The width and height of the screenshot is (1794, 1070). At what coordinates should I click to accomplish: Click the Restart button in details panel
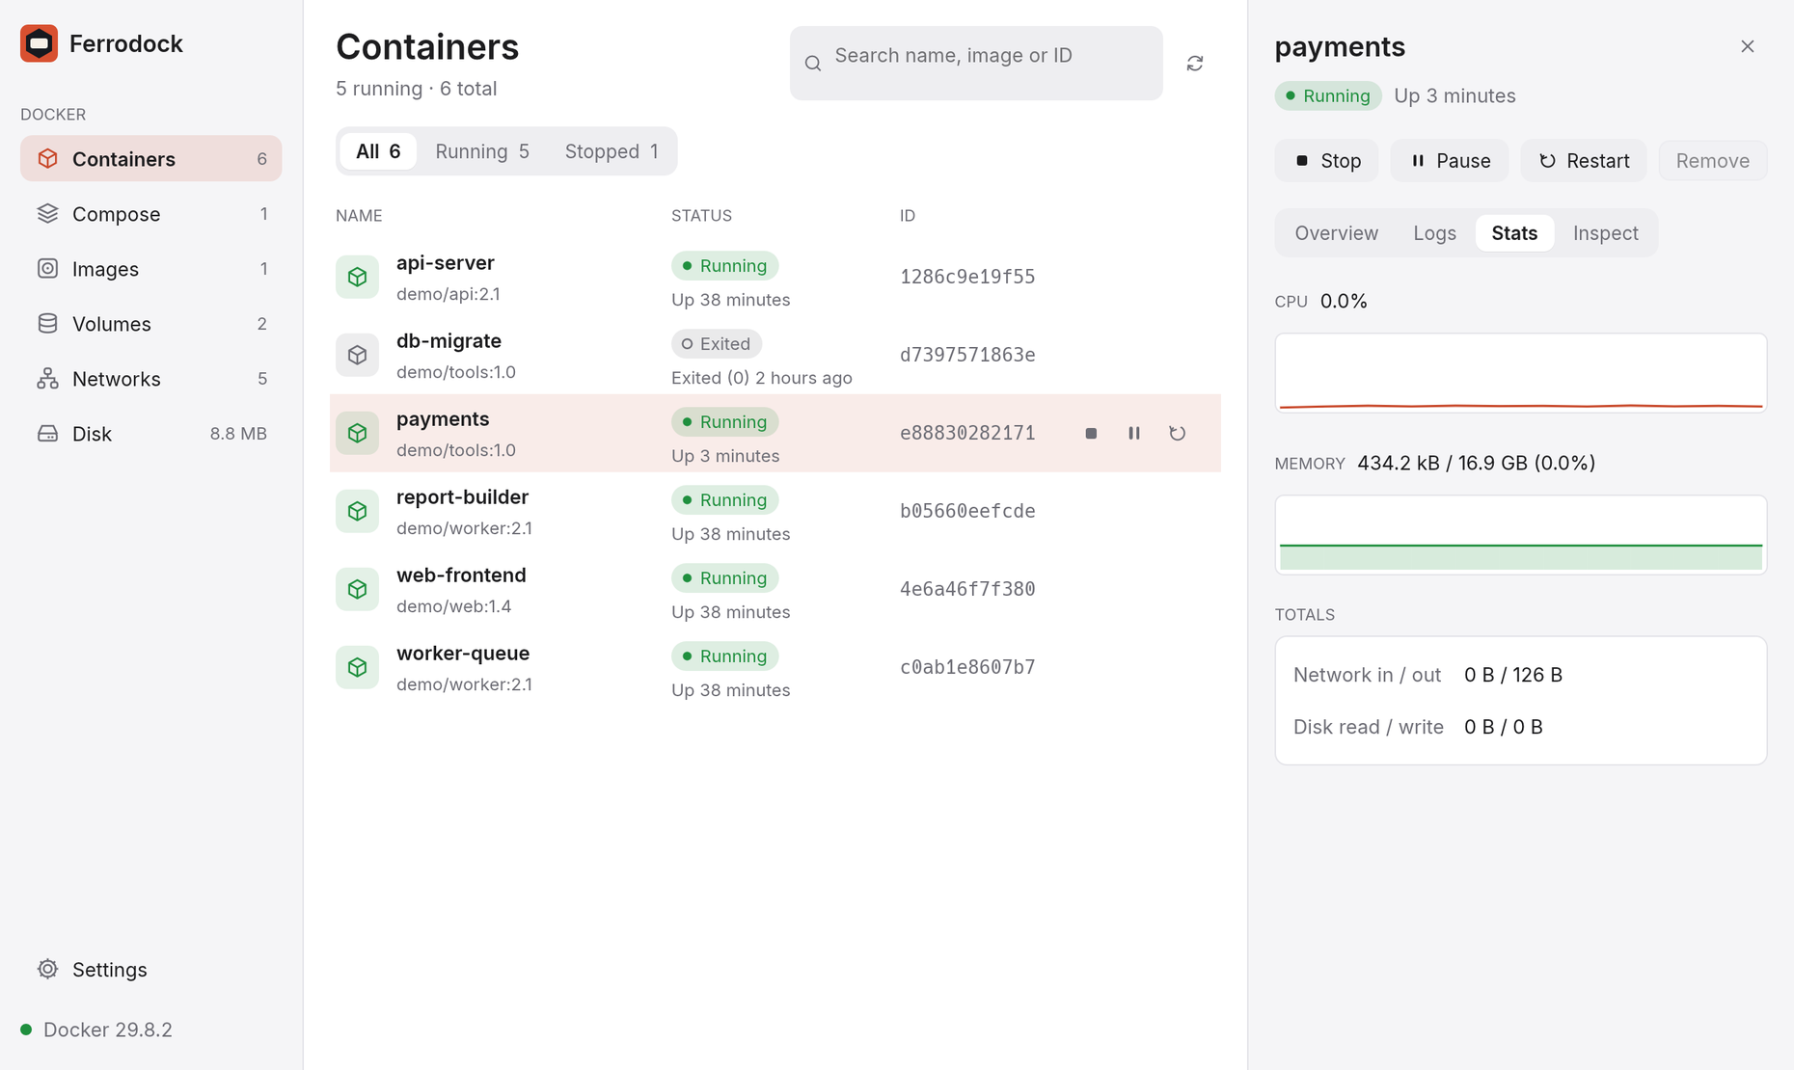click(1584, 161)
